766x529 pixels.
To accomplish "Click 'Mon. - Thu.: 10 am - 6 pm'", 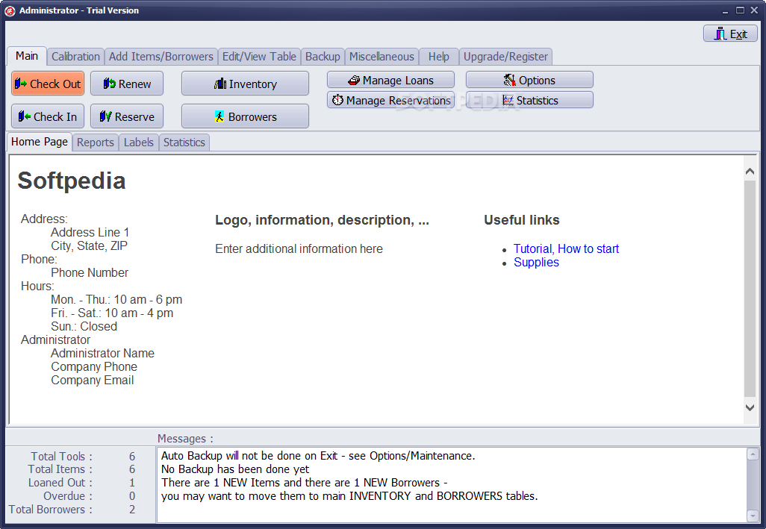I will point(116,299).
